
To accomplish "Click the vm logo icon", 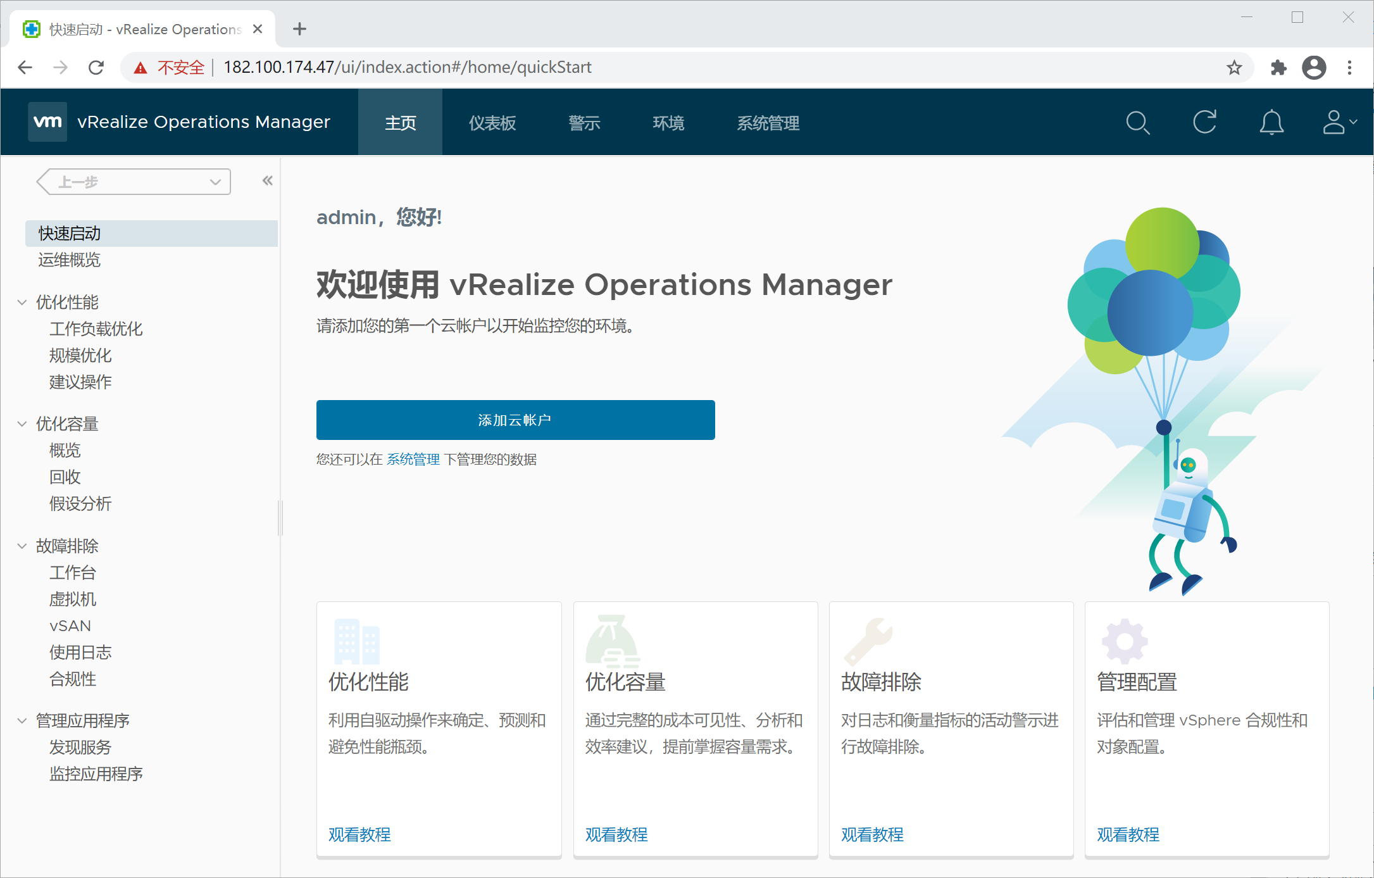I will click(47, 122).
